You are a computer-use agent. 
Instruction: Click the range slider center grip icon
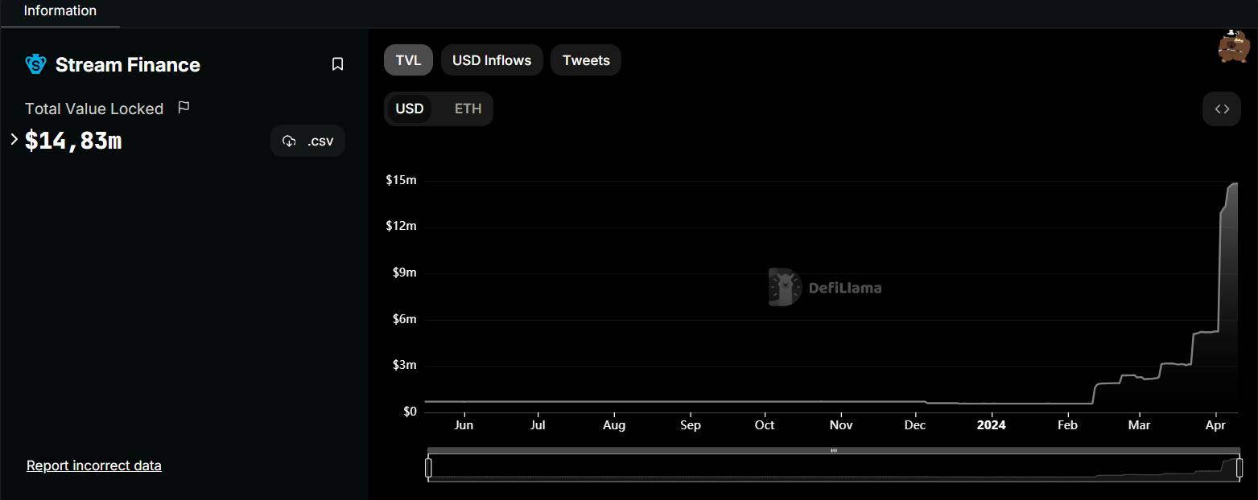(x=833, y=451)
